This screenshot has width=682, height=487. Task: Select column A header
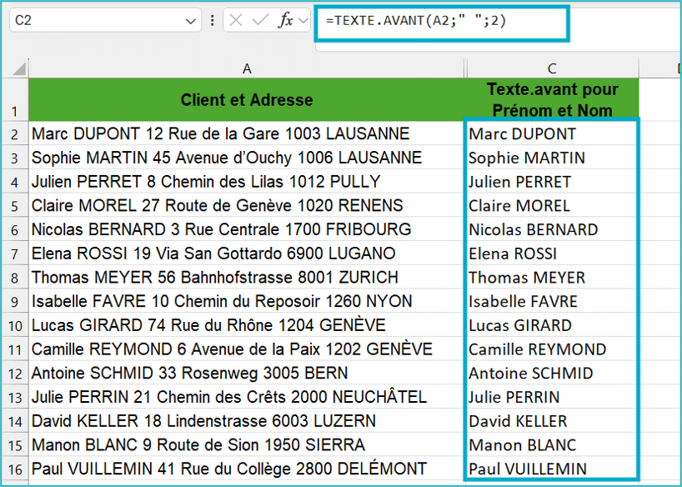247,68
